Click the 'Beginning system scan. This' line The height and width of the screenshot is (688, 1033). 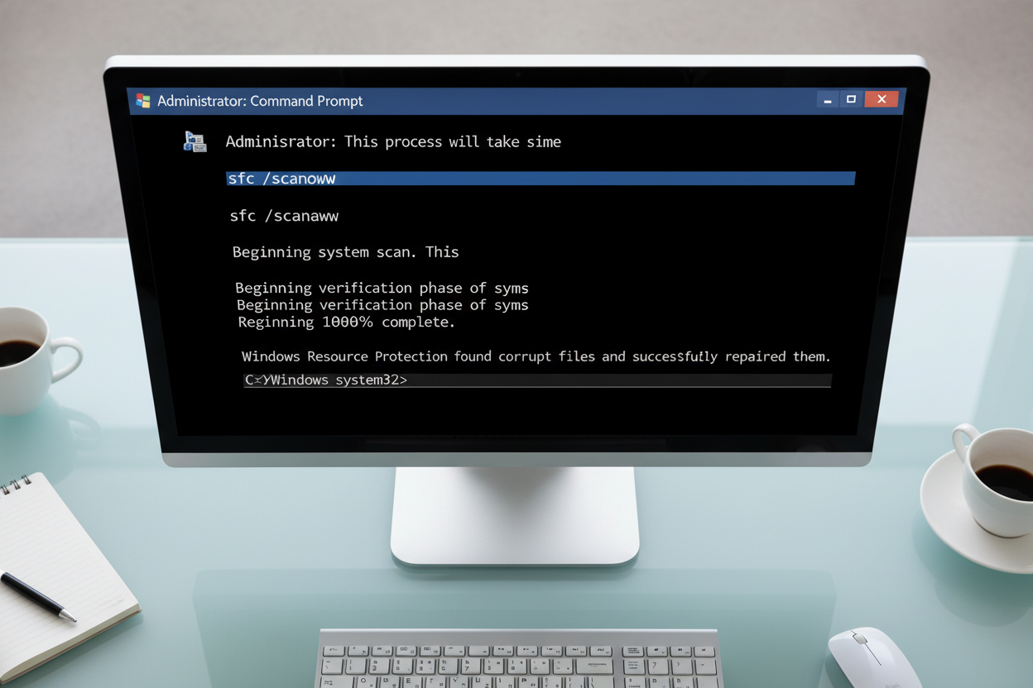(x=345, y=252)
